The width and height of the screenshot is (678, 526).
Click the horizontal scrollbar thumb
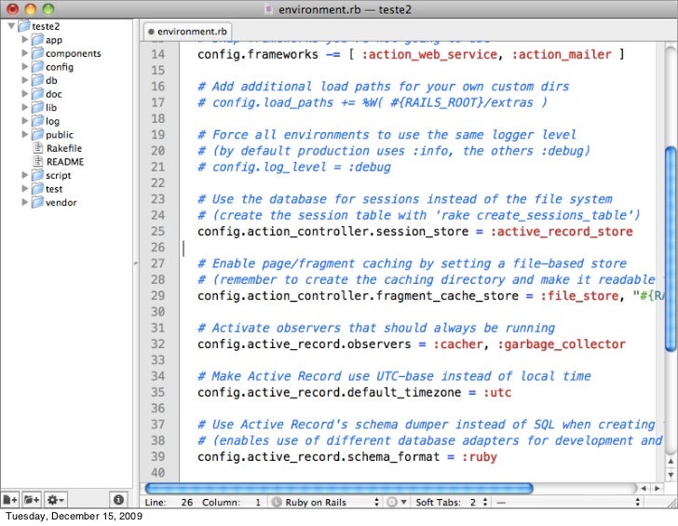339,489
